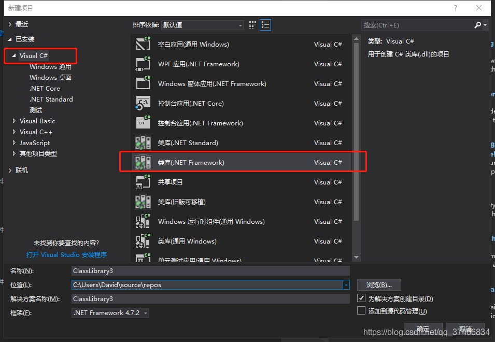This screenshot has height=342, width=495.
Task: Click the Windows Runtime component template icon
Action: pos(143,221)
